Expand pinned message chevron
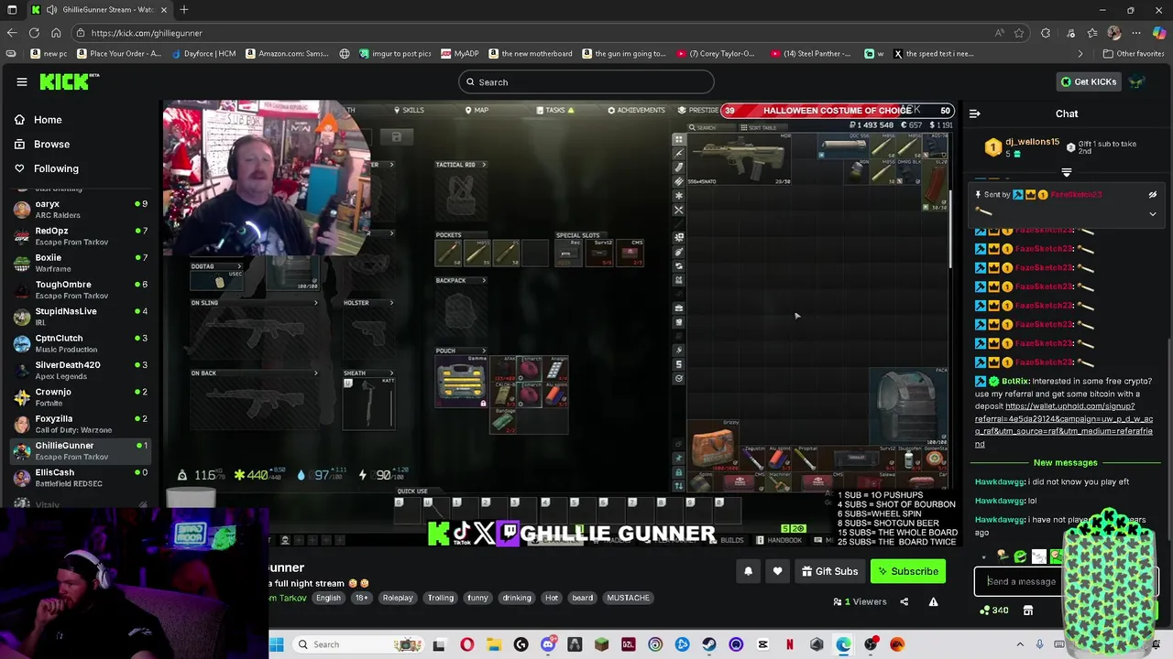The height and width of the screenshot is (659, 1173). click(x=1153, y=213)
